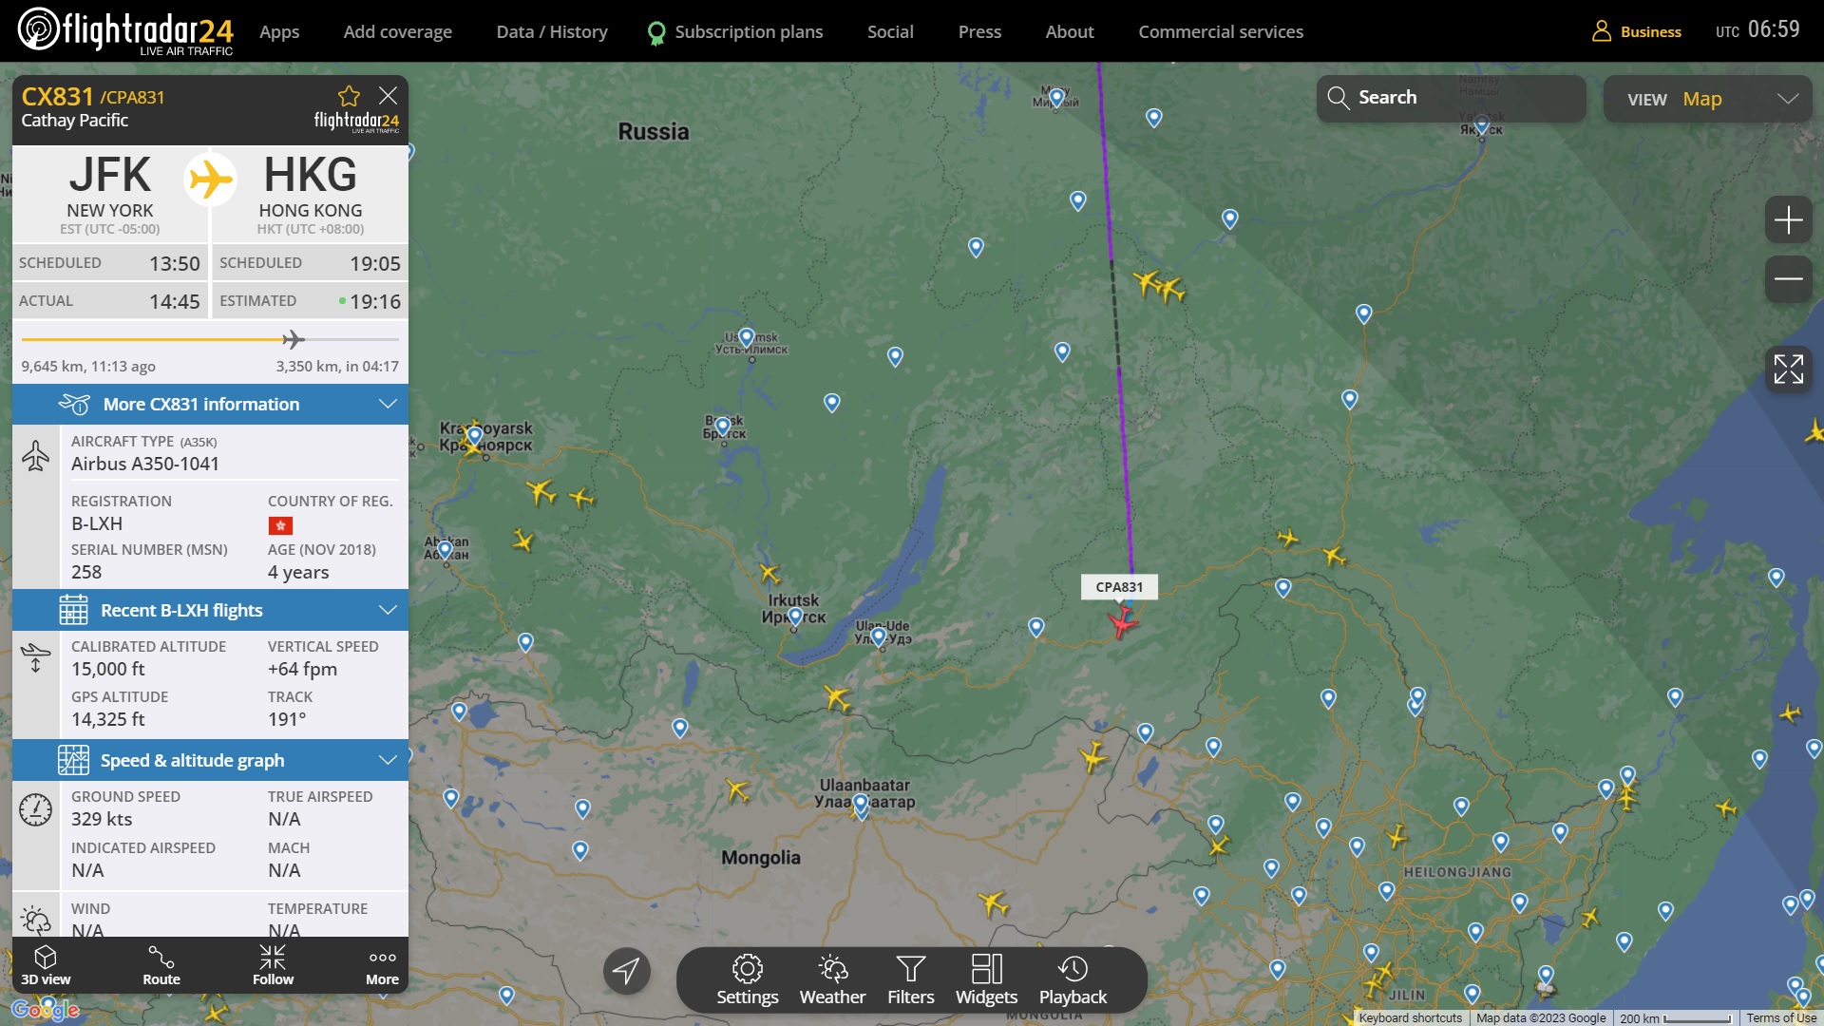Open the About menu
Viewport: 1824px width, 1026px height.
click(x=1070, y=31)
